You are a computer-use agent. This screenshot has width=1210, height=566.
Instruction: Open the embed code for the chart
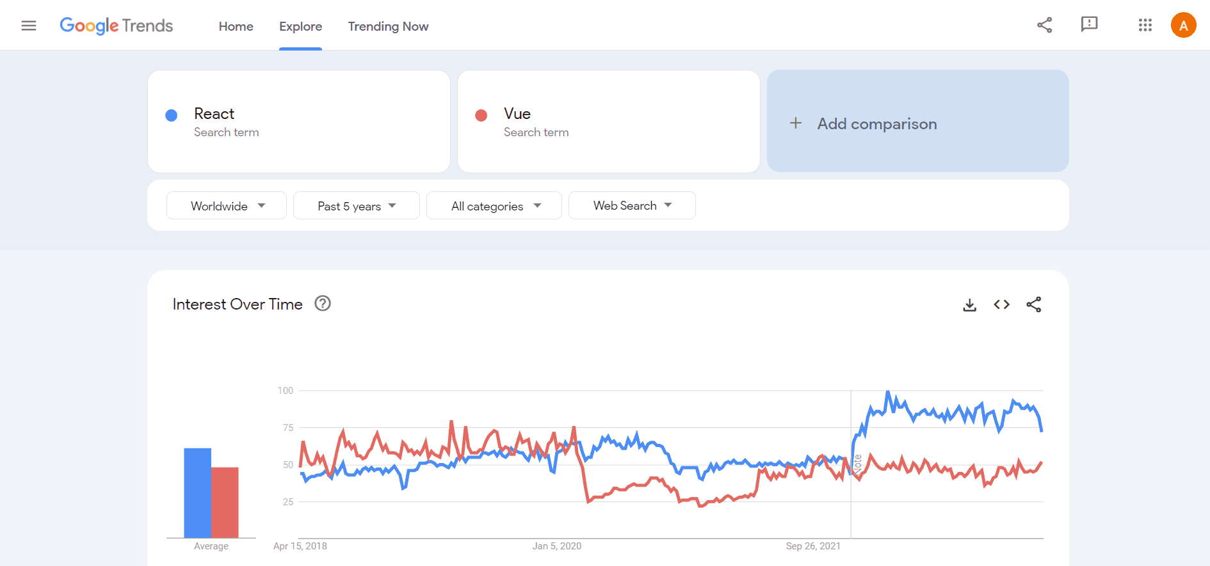click(x=1001, y=305)
